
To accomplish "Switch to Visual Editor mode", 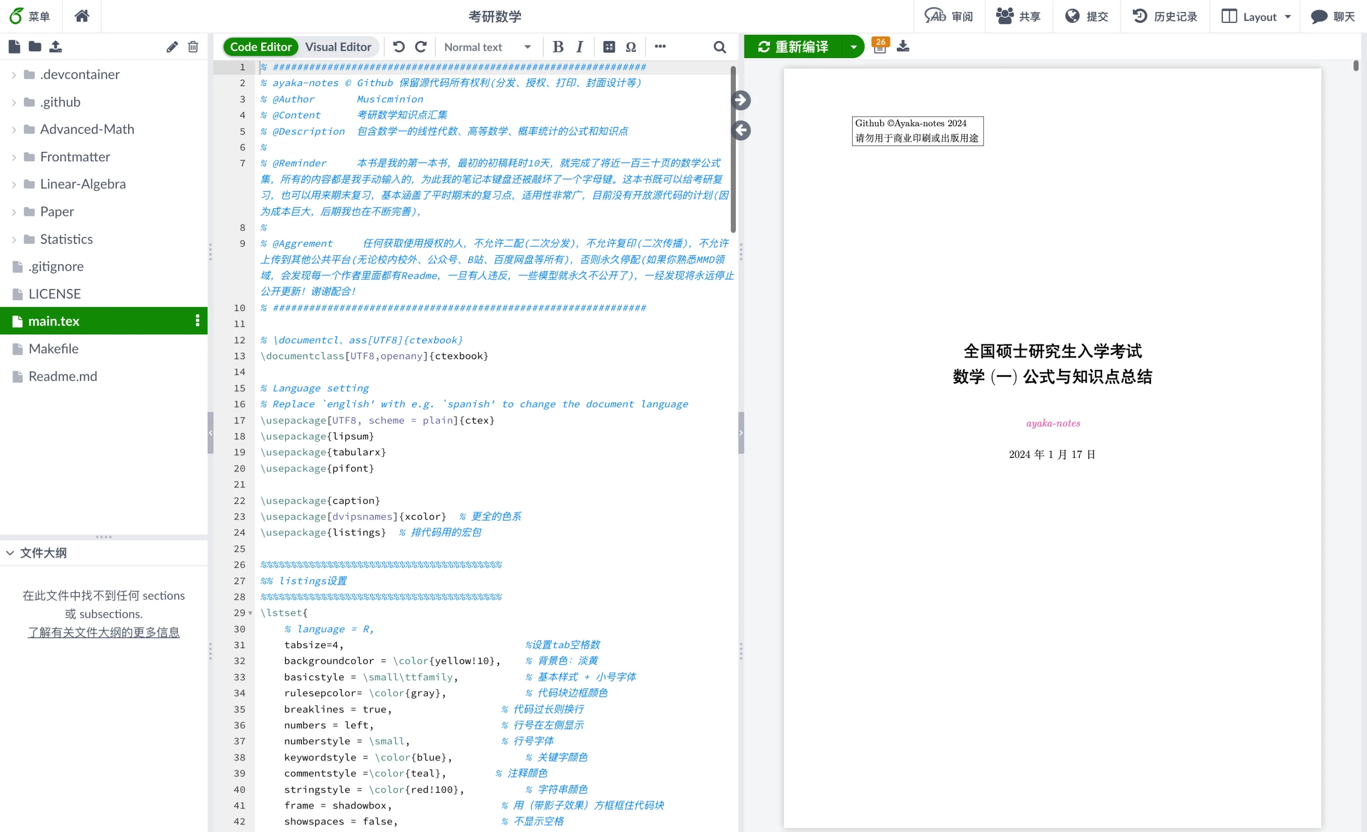I will click(338, 46).
